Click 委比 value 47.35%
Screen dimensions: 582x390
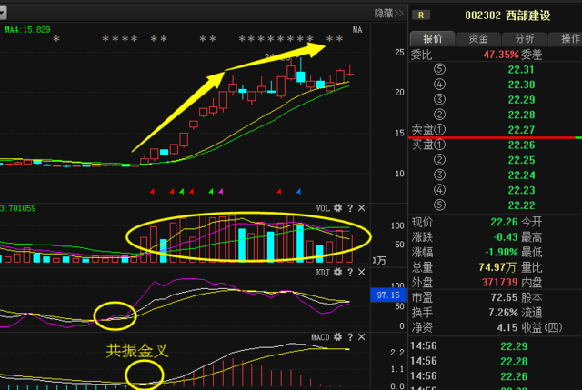tap(501, 55)
